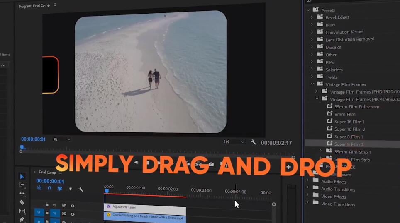Select the Selection tool arrow
400x223 pixels.
22,176
